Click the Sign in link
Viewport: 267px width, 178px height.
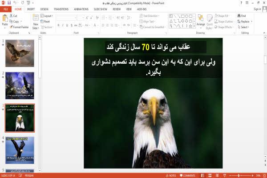pyautogui.click(x=257, y=9)
